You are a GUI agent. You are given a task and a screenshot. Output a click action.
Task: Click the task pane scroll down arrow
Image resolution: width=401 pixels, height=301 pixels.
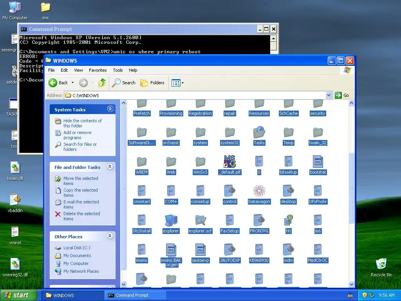click(x=123, y=284)
